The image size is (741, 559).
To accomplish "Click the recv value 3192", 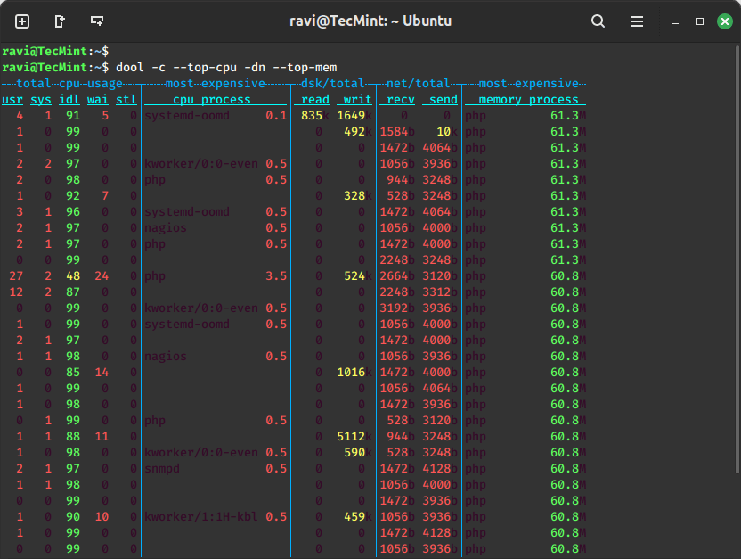I will [x=394, y=308].
